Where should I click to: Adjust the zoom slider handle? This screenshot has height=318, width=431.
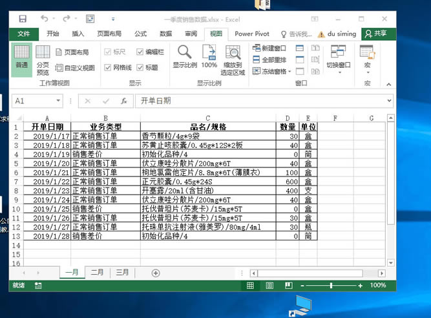(x=331, y=286)
